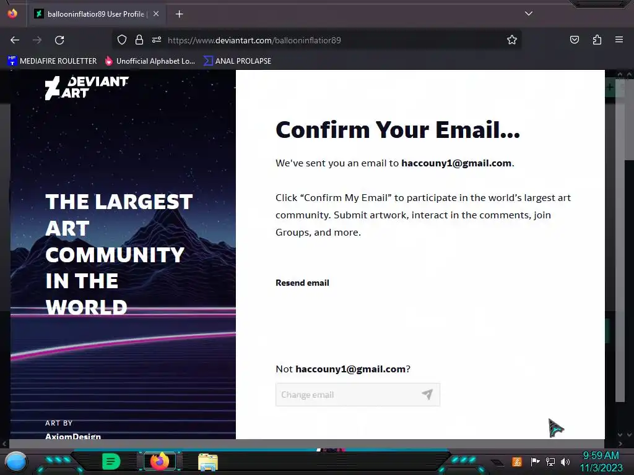Click the bold haccouny1@gmail.com in sent-email sentence
The width and height of the screenshot is (634, 475).
click(x=456, y=163)
